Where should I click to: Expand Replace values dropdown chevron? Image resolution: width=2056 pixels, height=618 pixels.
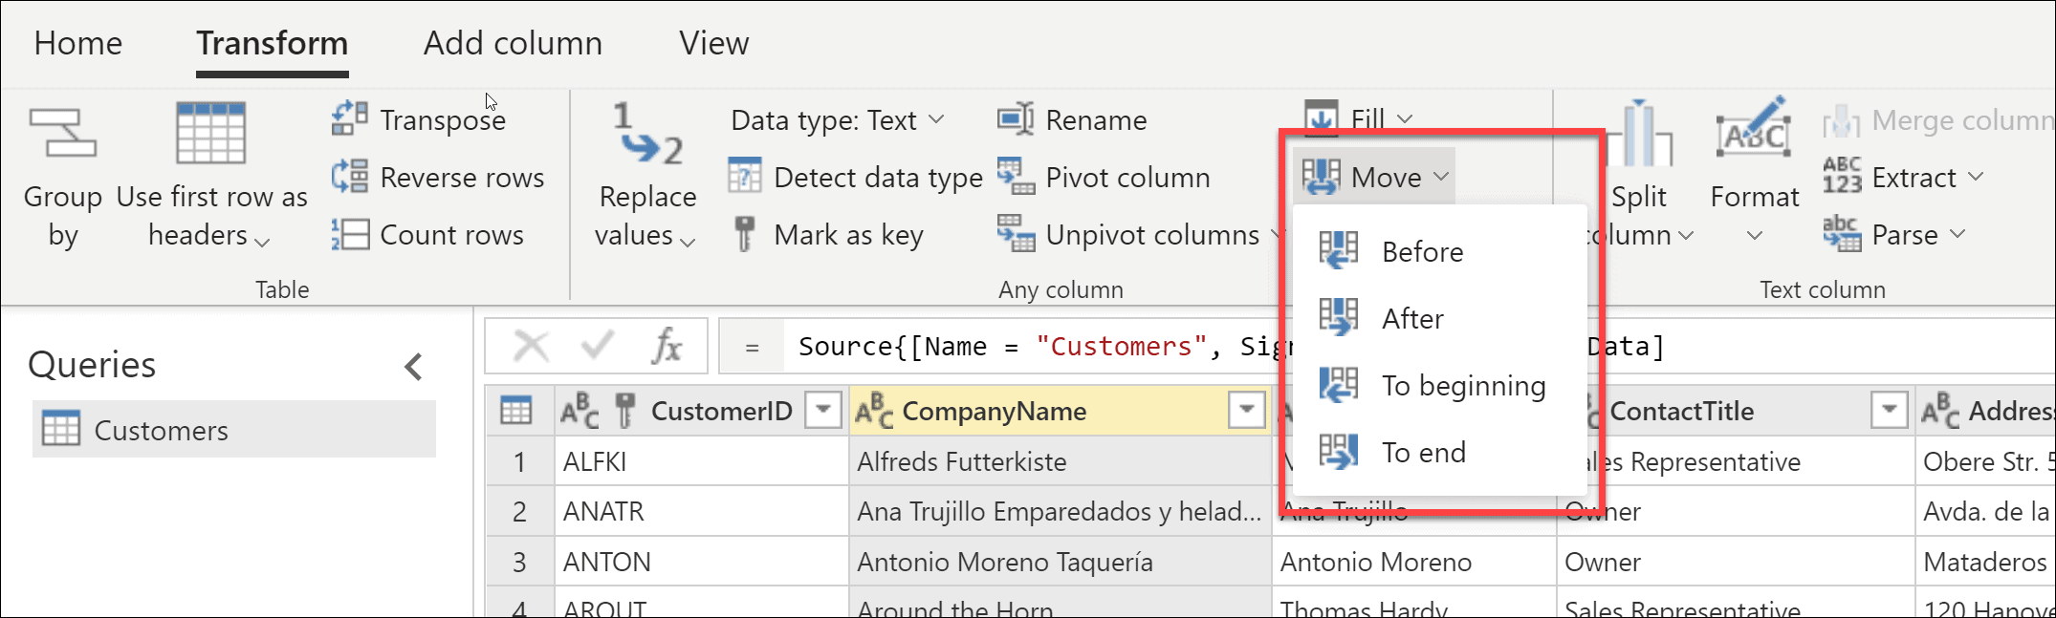tap(687, 243)
